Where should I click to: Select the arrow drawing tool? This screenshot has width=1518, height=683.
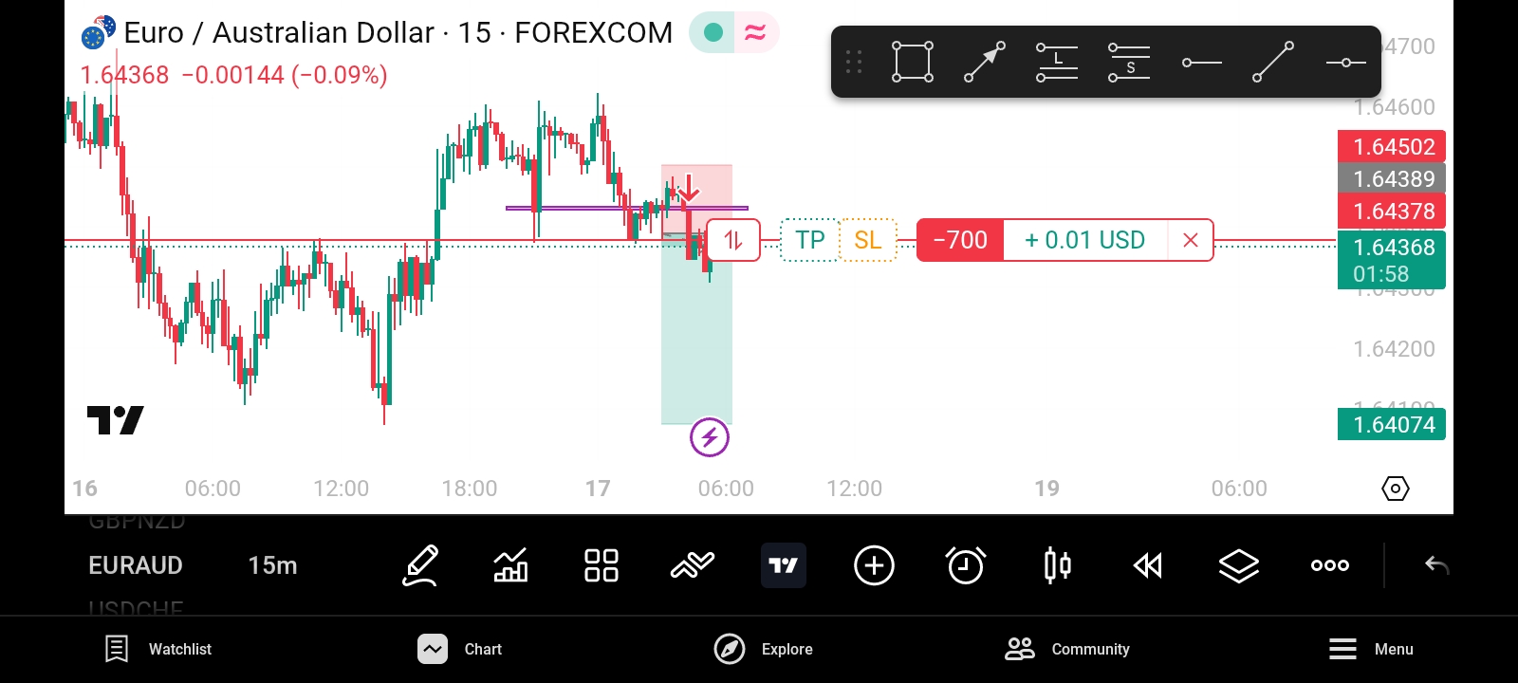pos(985,62)
